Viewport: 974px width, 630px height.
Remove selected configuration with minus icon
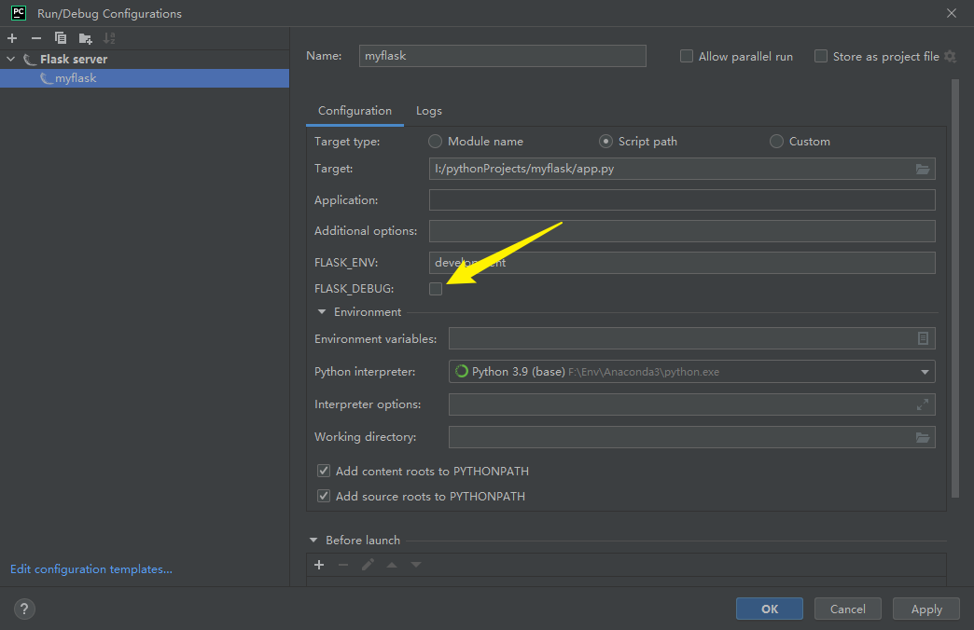click(x=36, y=38)
